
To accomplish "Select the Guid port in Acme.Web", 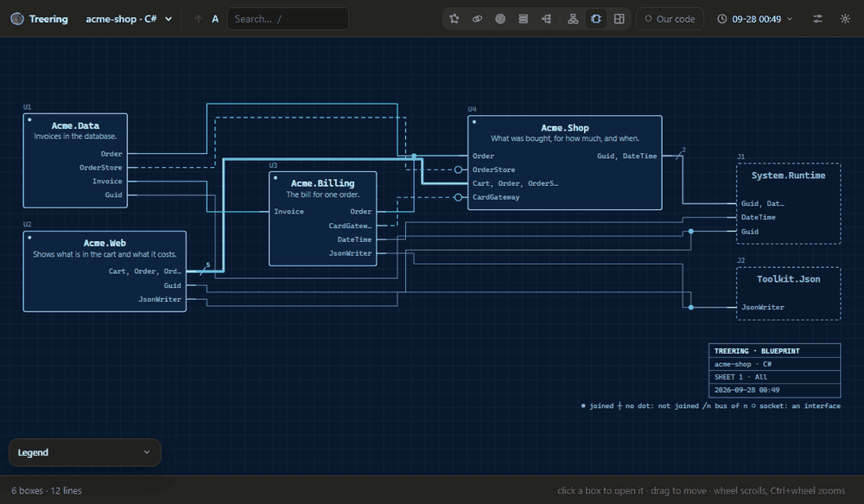I will pyautogui.click(x=173, y=285).
